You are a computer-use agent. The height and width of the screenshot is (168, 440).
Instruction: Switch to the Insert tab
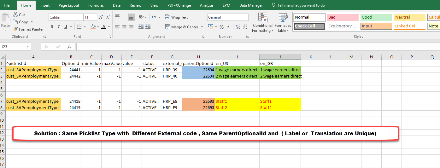pos(45,5)
